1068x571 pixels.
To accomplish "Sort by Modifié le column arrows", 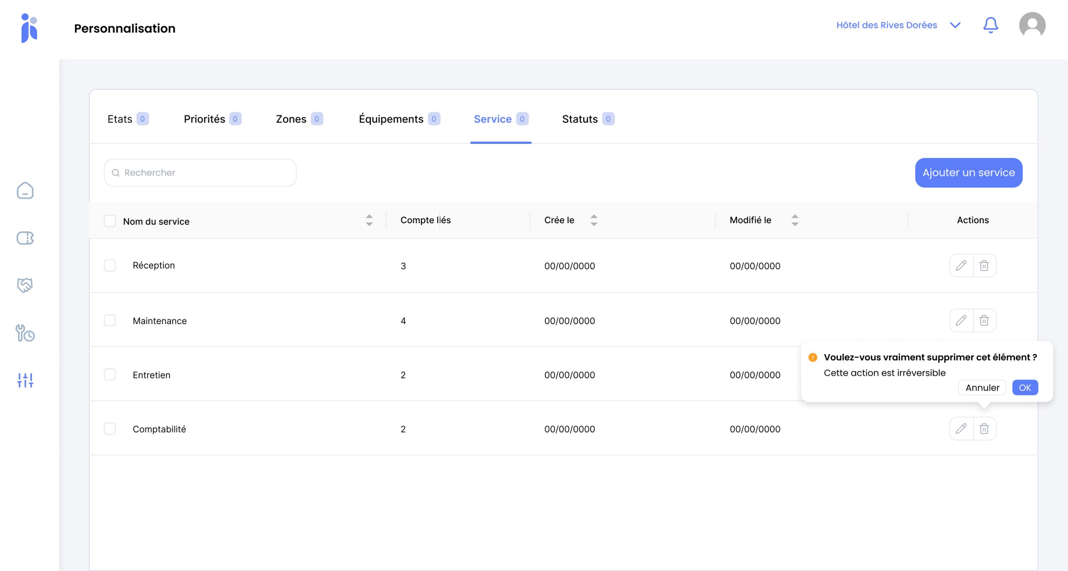I will (795, 220).
